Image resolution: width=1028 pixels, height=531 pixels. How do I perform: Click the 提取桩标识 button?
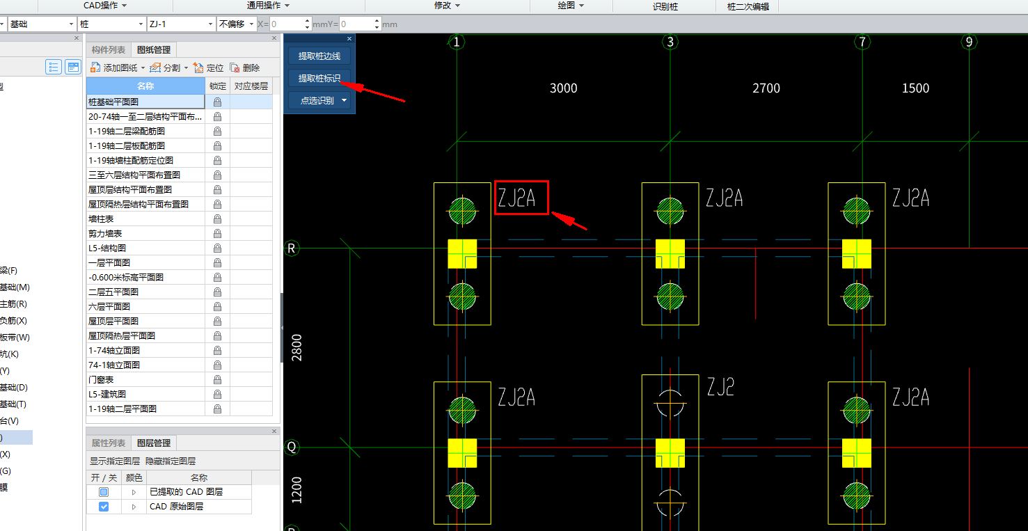click(319, 78)
